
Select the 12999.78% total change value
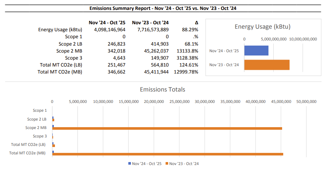pos(188,72)
